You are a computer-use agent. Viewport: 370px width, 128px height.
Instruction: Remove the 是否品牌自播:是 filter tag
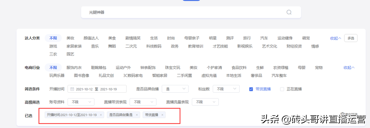pyautogui.click(x=137, y=115)
